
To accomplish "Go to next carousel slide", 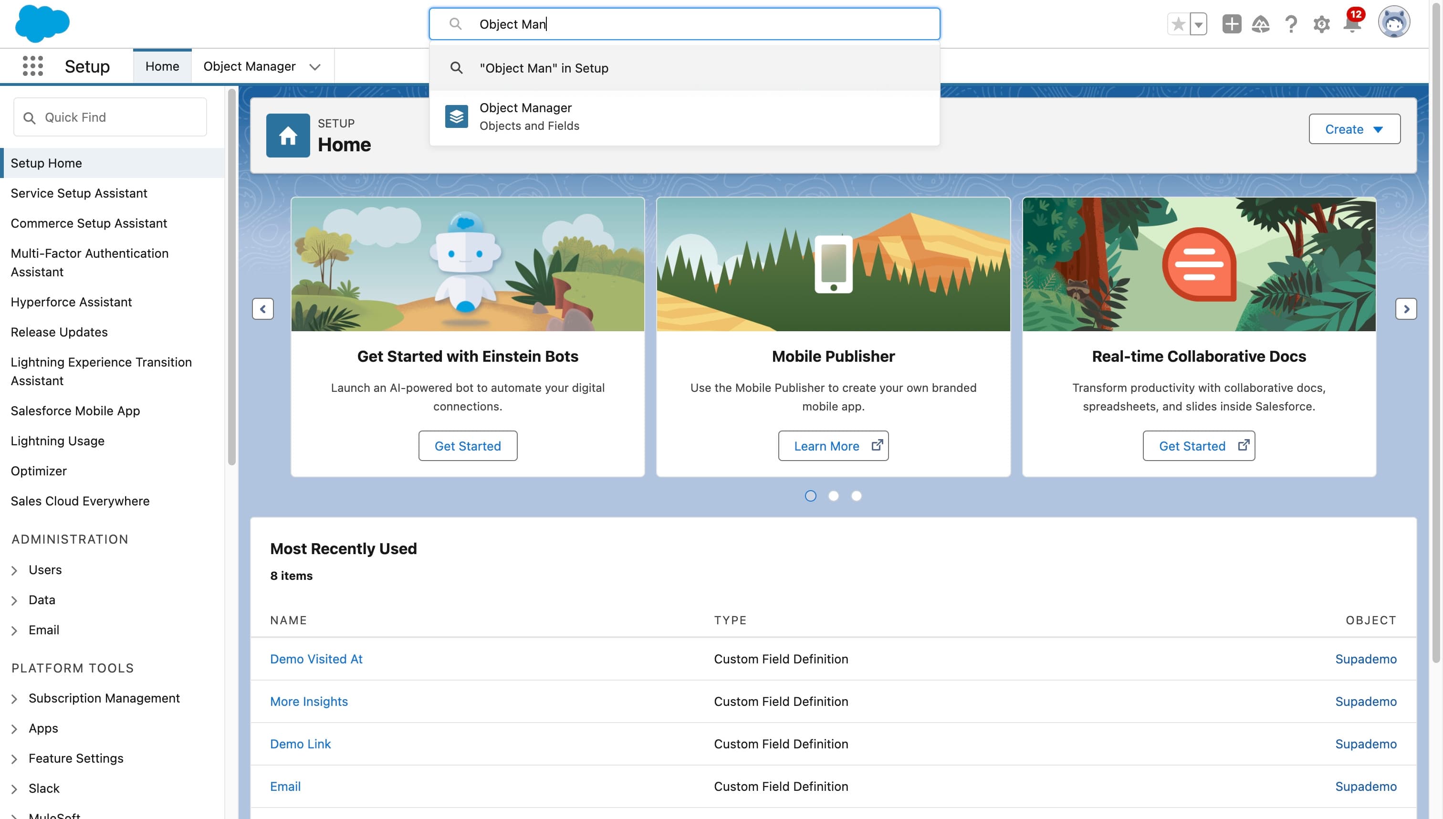I will click(x=1406, y=309).
